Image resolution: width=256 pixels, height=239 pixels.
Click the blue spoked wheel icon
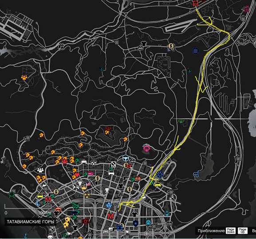click(x=160, y=174)
